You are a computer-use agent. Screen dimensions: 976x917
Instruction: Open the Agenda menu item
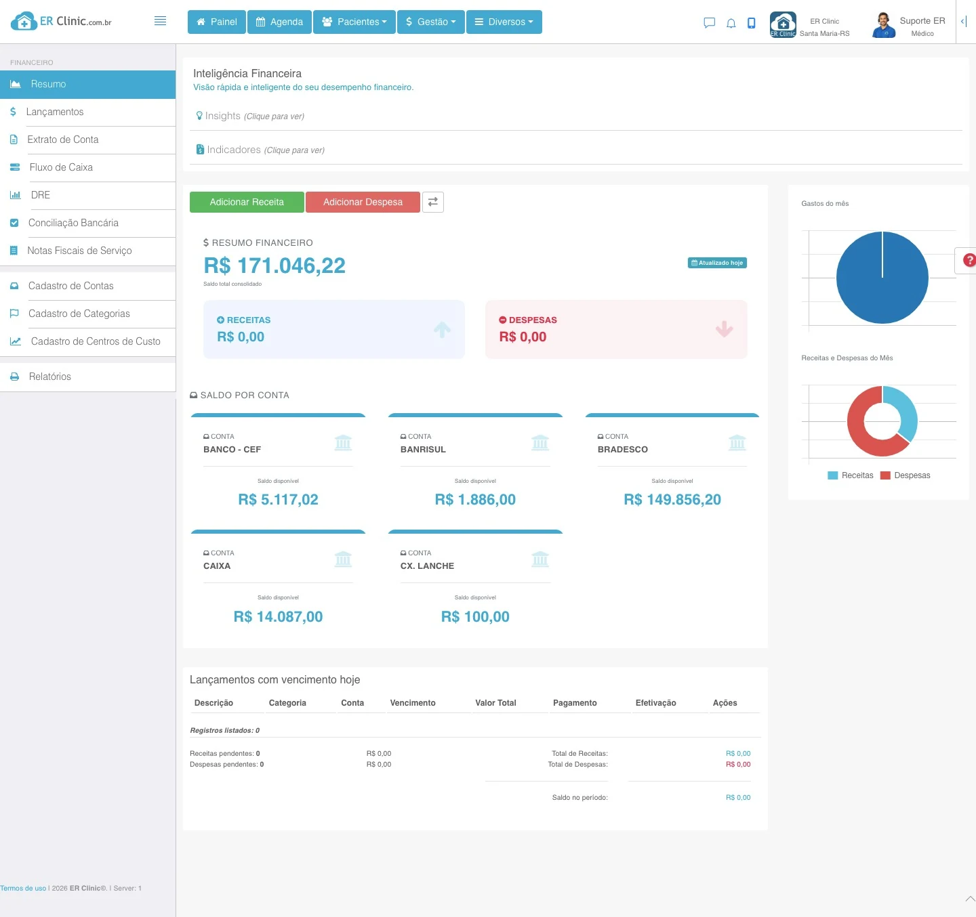tap(279, 22)
